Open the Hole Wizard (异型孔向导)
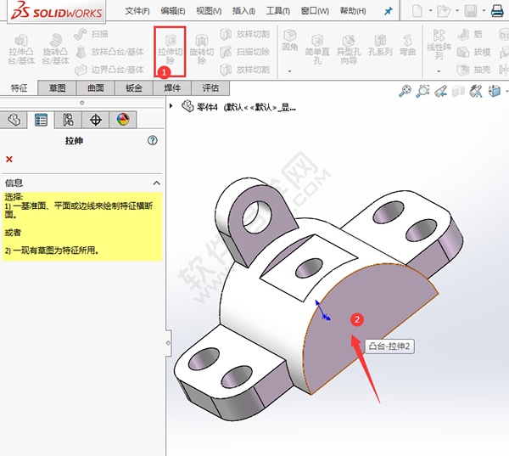The width and height of the screenshot is (509, 456). [x=349, y=49]
